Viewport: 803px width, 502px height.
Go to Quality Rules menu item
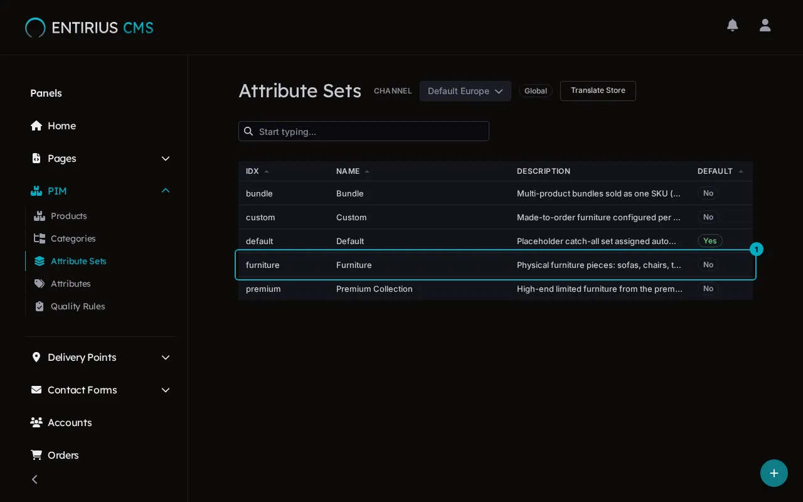pos(78,306)
